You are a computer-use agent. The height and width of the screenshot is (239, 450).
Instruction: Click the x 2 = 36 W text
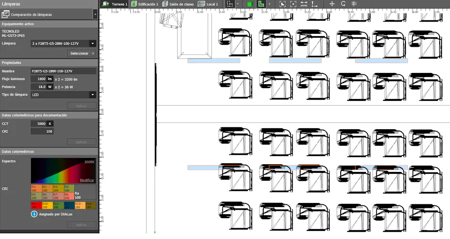[x=64, y=87]
